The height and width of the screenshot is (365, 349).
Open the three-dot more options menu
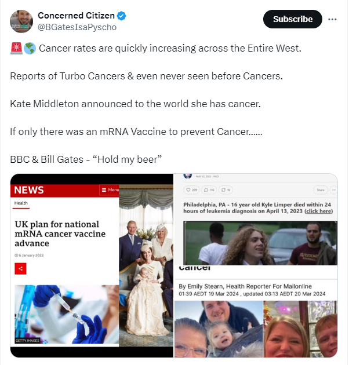tap(332, 19)
